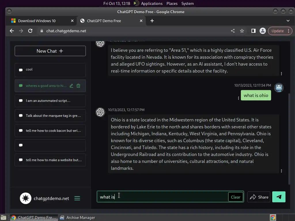Click the timestamp 10/13/2023, 12:17:57 PM
295x221 pixels.
(x=126, y=110)
